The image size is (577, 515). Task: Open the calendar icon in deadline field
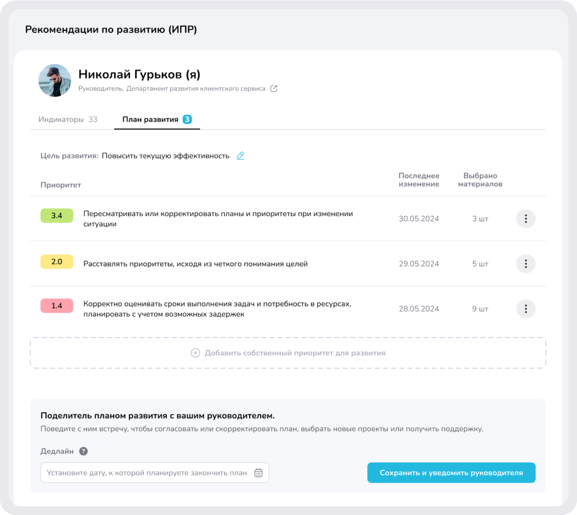[258, 473]
